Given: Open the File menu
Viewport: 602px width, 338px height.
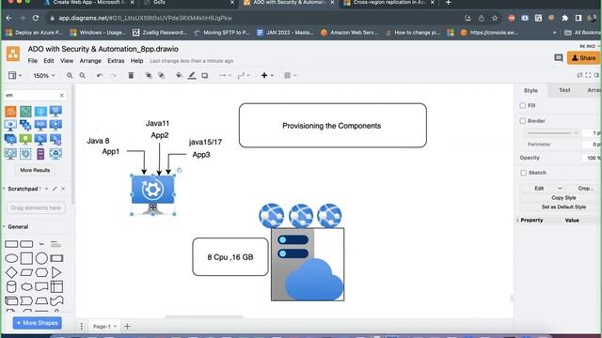Looking at the screenshot, I should coord(32,61).
